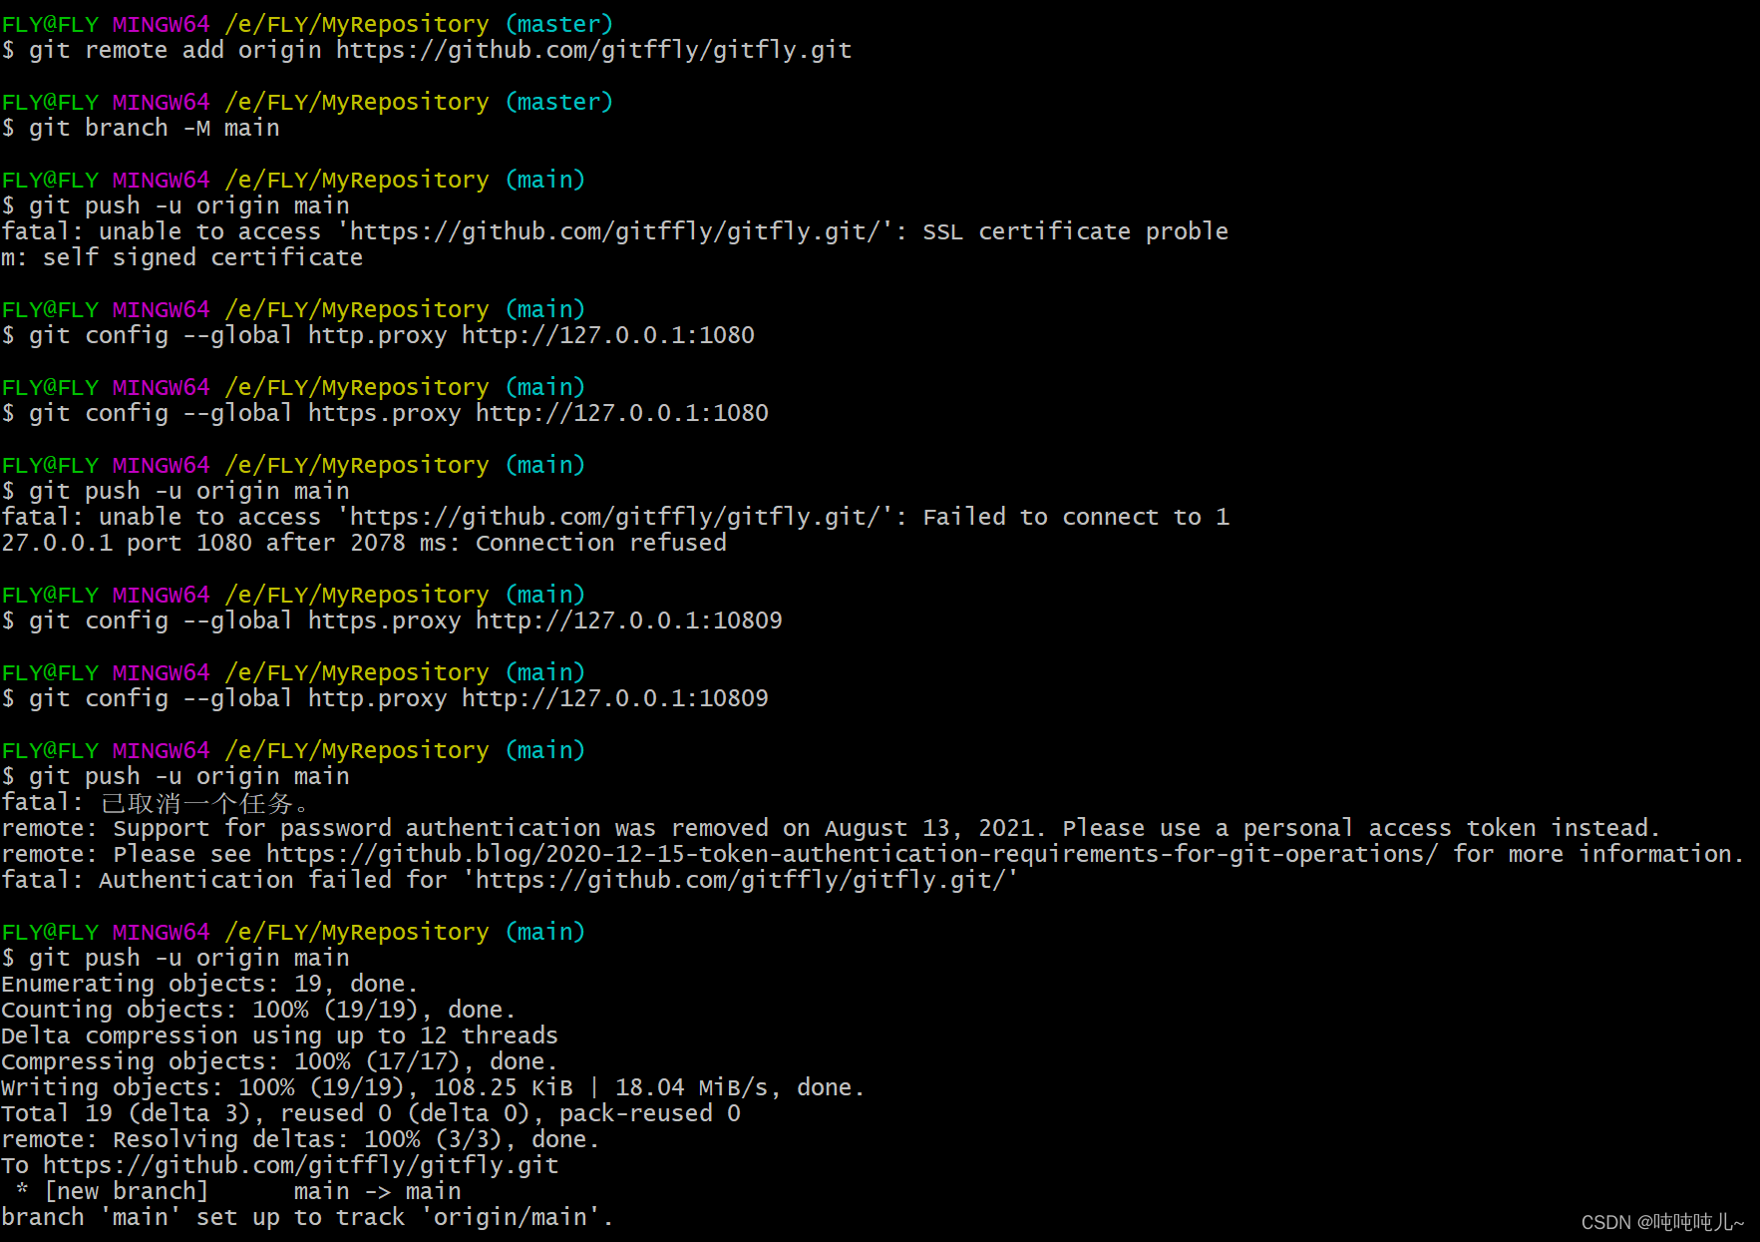Click the last 'git push -u origin main' command
The height and width of the screenshot is (1242, 1760).
point(176,958)
